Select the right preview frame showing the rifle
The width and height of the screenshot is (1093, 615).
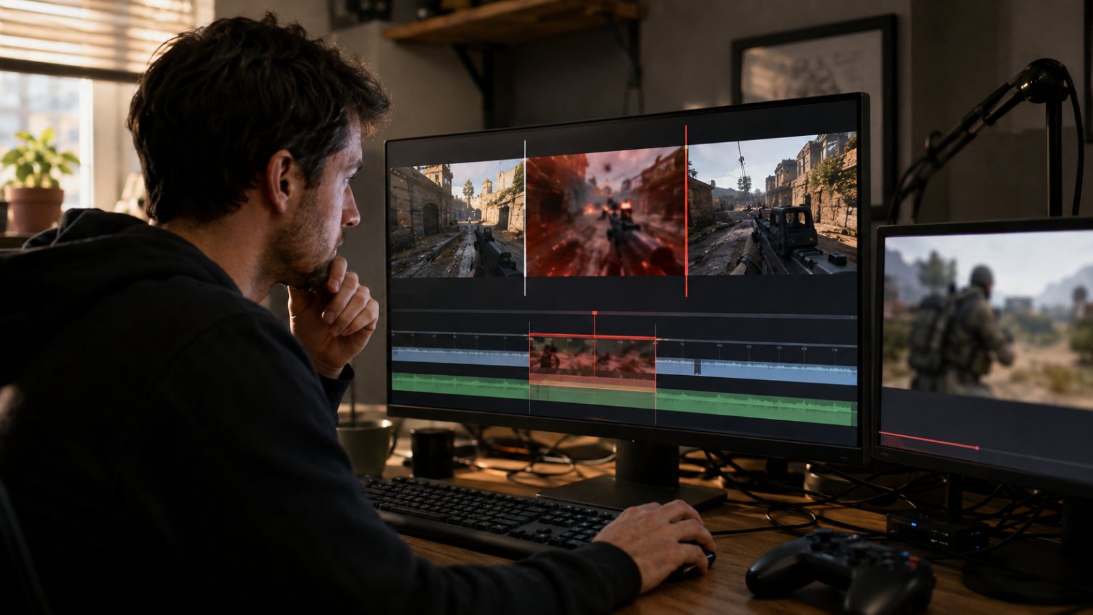click(772, 204)
